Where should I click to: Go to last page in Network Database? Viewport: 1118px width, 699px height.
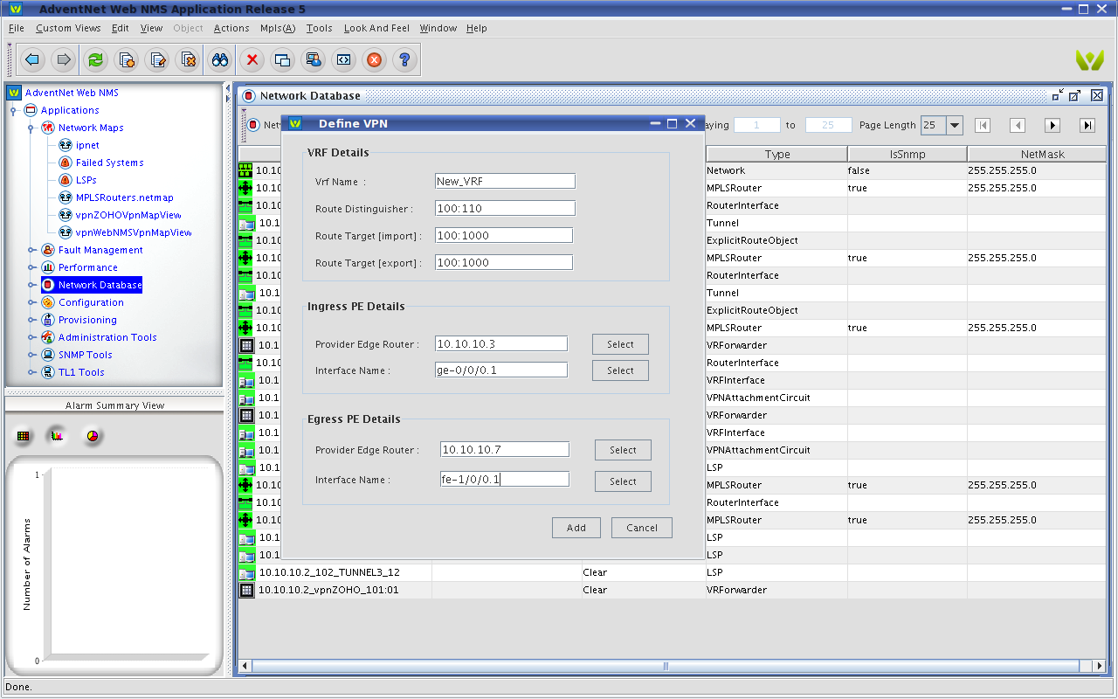coord(1087,125)
